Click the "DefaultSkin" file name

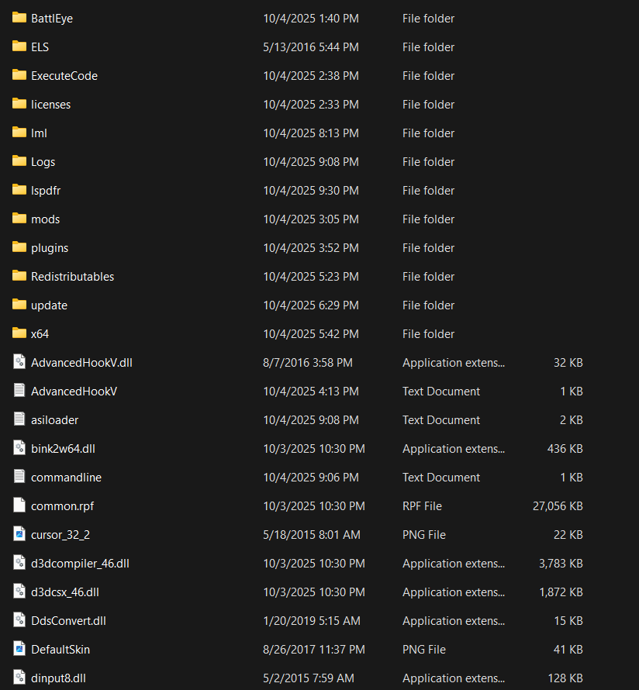(60, 650)
